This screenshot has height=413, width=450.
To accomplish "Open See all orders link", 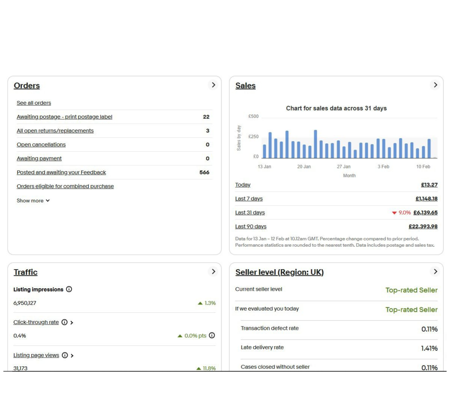I will click(34, 103).
